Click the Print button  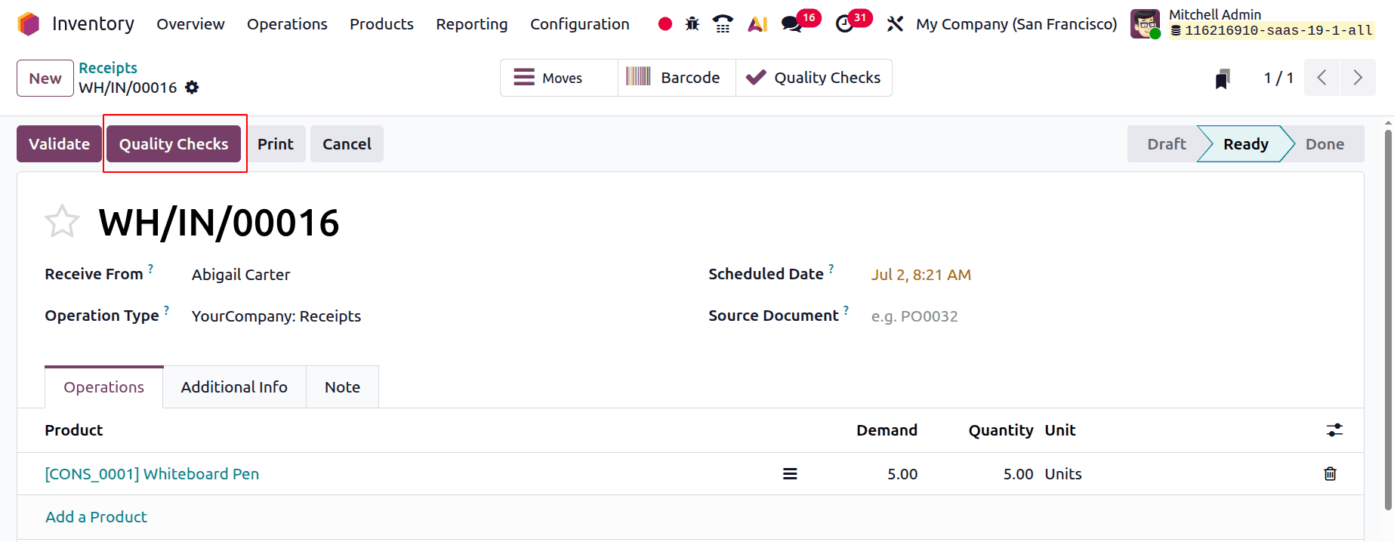[276, 144]
